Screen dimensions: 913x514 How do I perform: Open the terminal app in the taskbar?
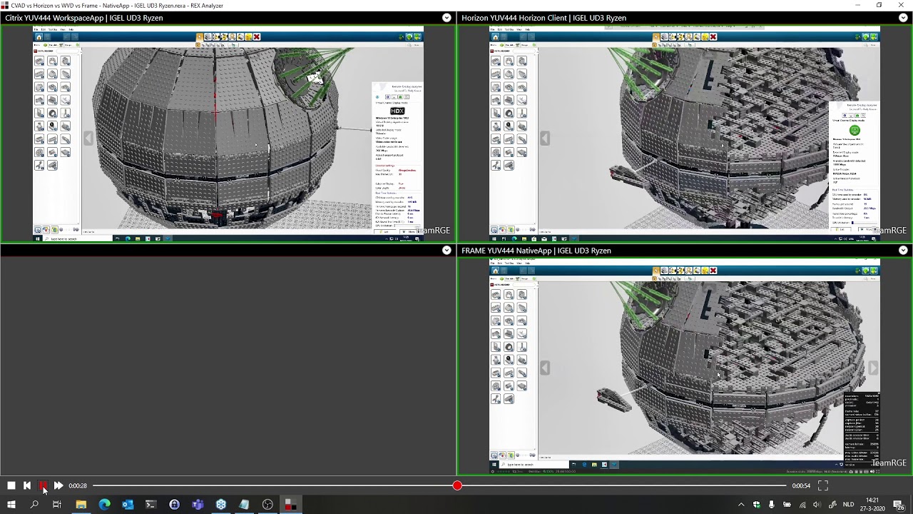click(x=151, y=505)
